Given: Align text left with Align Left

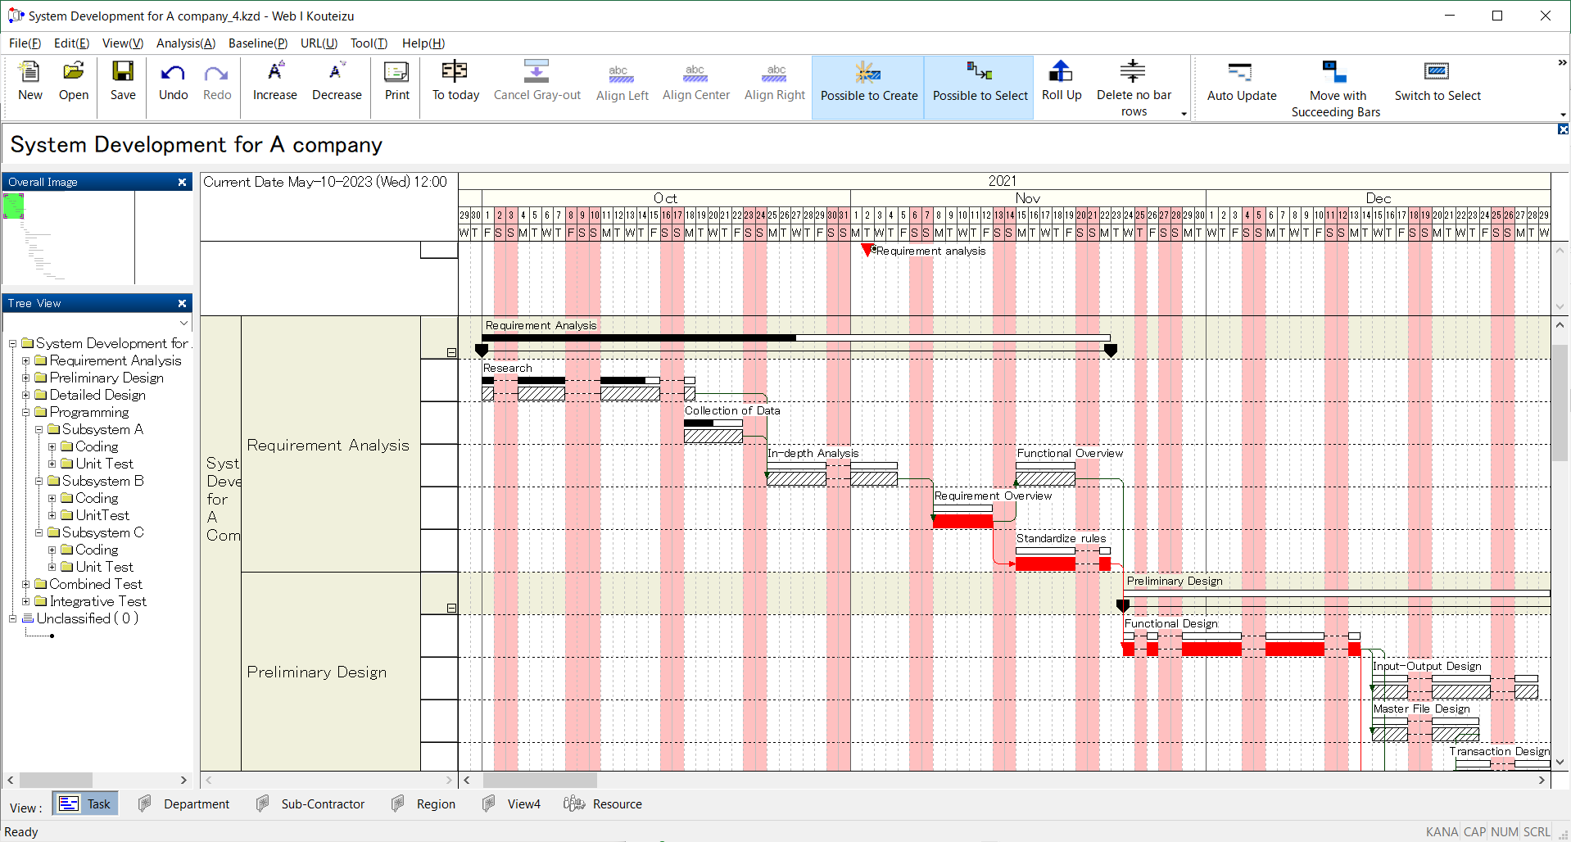Looking at the screenshot, I should point(622,83).
